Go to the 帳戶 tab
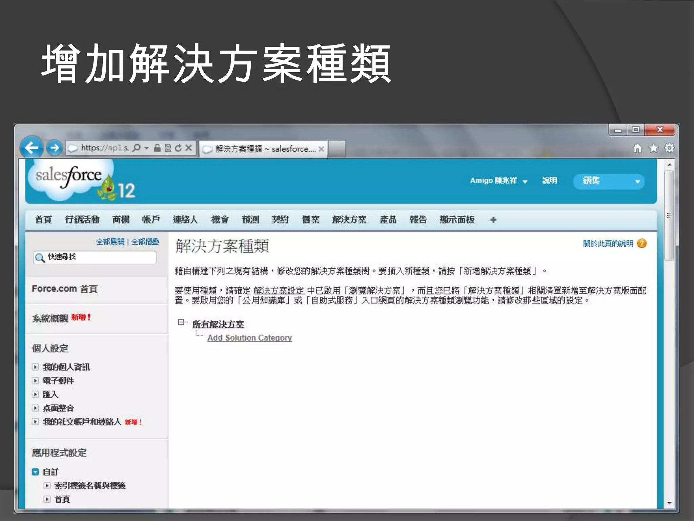Viewport: 694px width, 521px height. tap(151, 220)
